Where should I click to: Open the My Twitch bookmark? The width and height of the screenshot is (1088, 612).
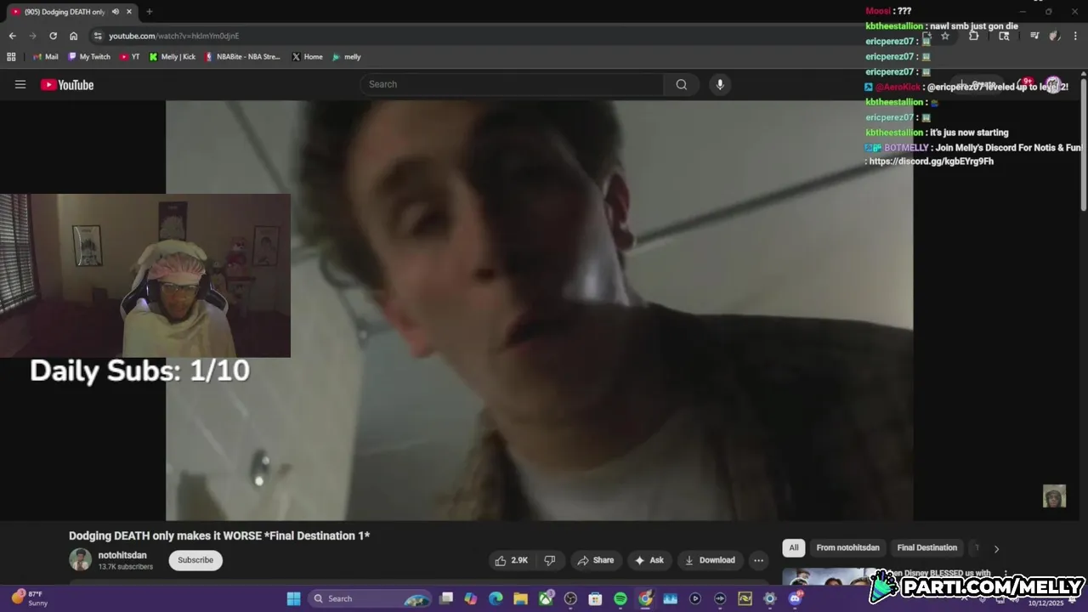click(89, 57)
